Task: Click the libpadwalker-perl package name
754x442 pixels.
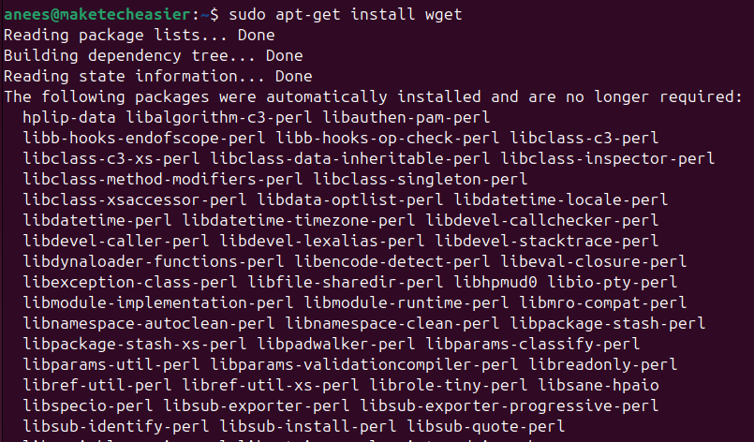Action: tap(335, 345)
